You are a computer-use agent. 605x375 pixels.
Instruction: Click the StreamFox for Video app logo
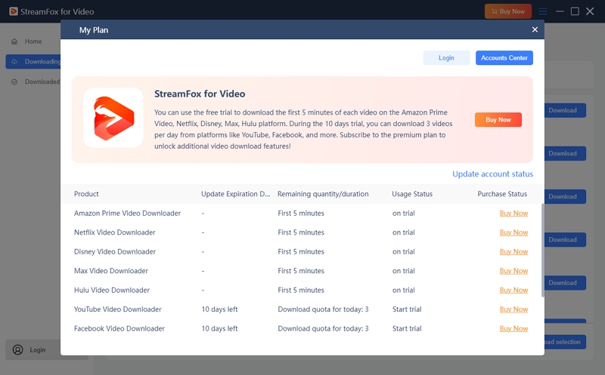(113, 118)
